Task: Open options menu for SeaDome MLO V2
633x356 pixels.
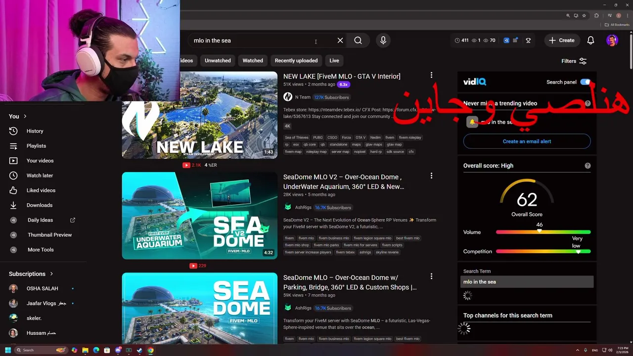Action: point(431,176)
